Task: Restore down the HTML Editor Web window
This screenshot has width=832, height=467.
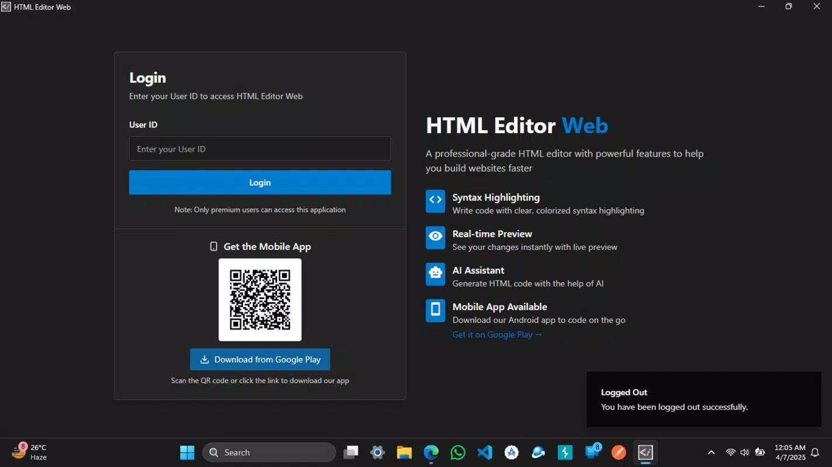Action: (x=789, y=6)
